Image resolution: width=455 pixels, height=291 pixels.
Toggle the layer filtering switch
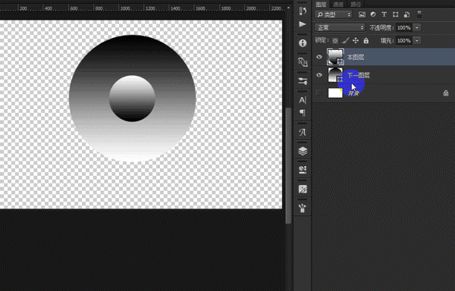[419, 14]
